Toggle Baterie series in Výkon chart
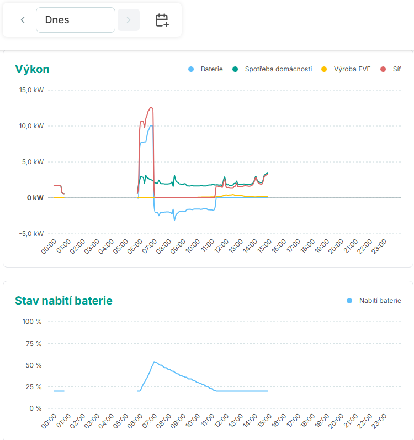The height and width of the screenshot is (440, 414). pos(212,69)
